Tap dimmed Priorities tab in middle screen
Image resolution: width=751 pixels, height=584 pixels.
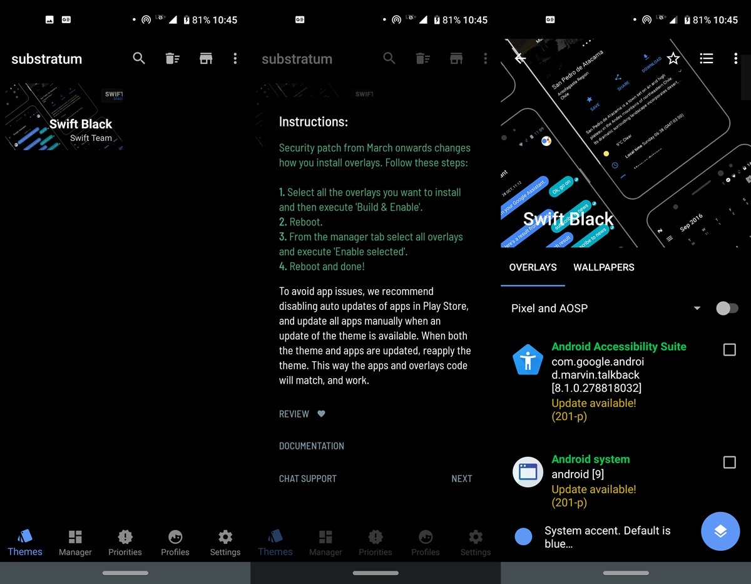click(x=375, y=543)
